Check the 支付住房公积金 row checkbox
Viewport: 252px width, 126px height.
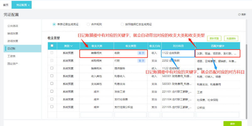coord(52,107)
